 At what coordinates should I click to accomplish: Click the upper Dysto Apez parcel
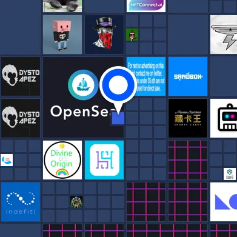pos(21,76)
